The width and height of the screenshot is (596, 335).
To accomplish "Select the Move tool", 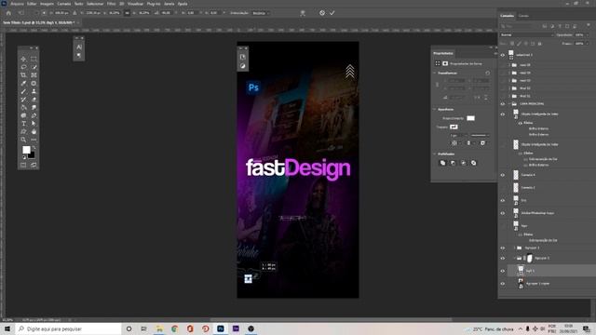I will (23, 59).
